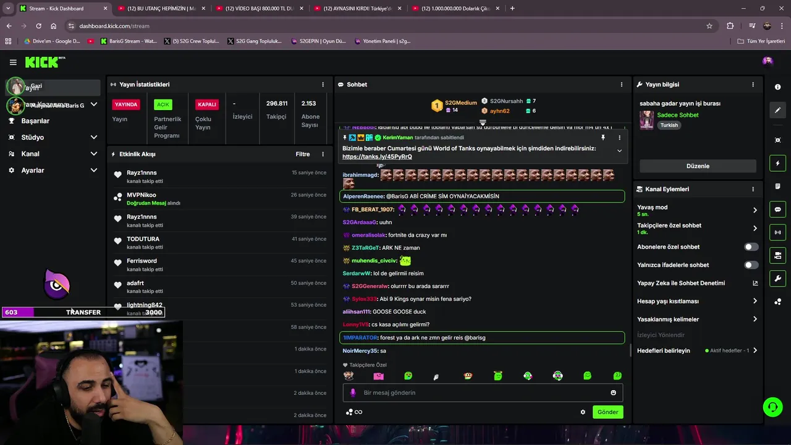Open Yavaş mod settings arrow
The height and width of the screenshot is (445, 791).
point(755,210)
